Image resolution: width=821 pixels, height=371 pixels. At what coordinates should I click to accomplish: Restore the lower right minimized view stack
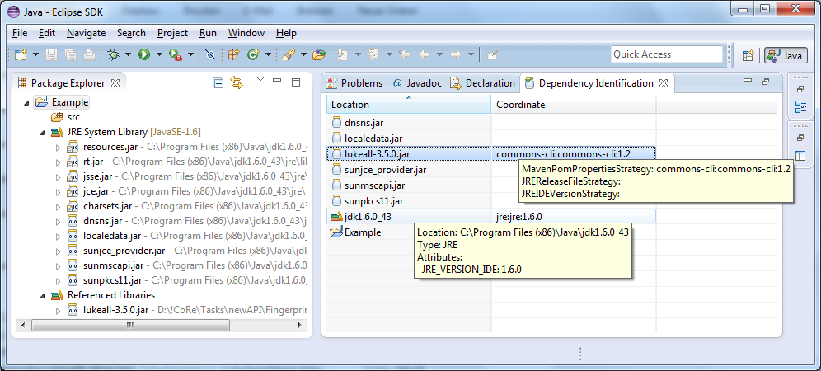800,138
